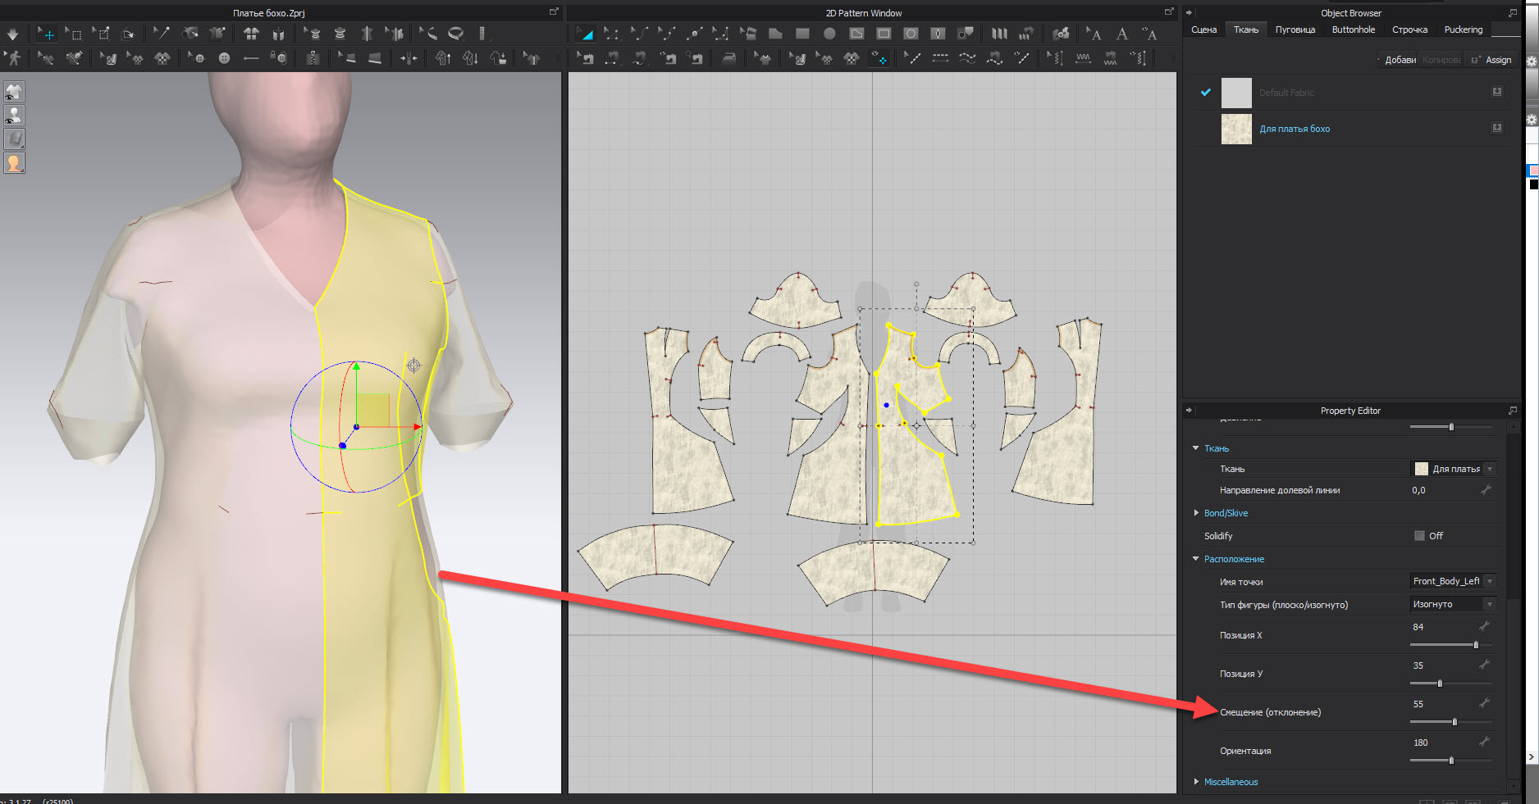Switch to the Пуговица tab

(1295, 30)
